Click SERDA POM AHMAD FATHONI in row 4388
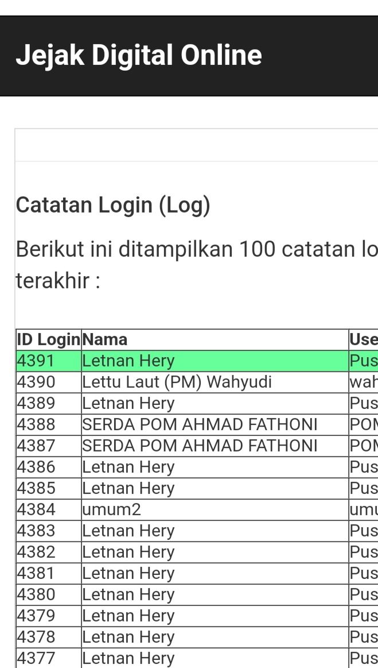 (200, 425)
